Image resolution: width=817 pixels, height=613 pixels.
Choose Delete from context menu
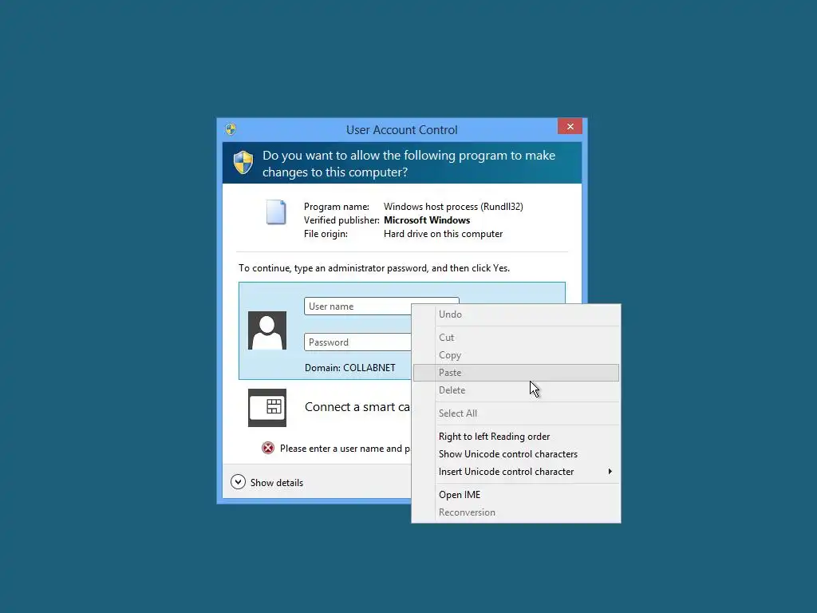tap(516, 390)
